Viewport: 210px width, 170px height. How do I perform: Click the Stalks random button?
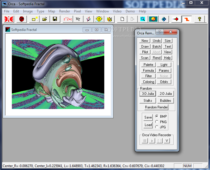point(148,101)
